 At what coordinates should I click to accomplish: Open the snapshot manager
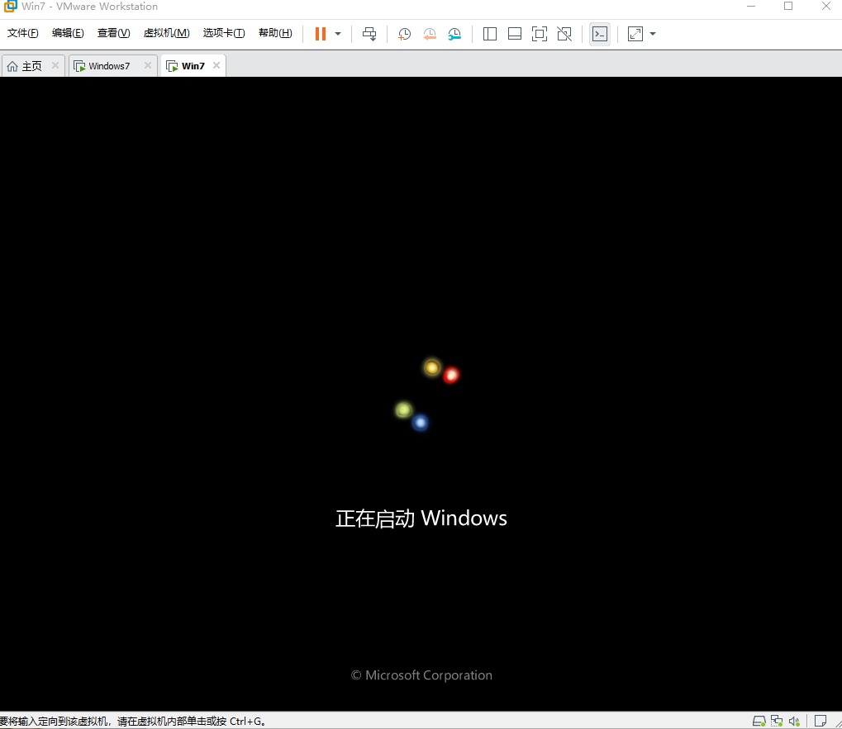tap(454, 34)
